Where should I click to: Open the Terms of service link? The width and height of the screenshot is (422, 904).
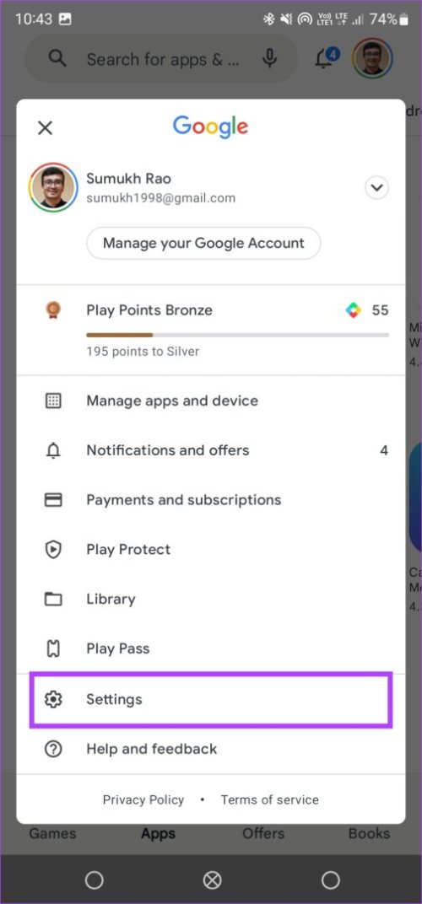[269, 800]
